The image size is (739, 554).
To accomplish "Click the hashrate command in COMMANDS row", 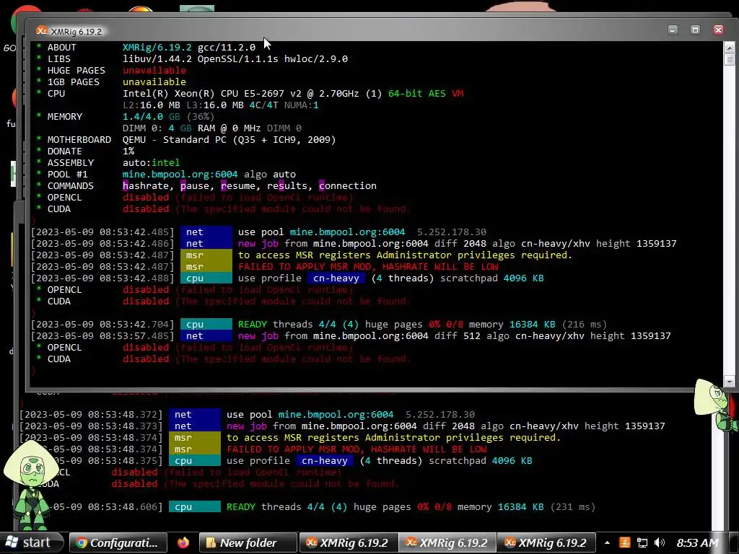I will tap(146, 185).
